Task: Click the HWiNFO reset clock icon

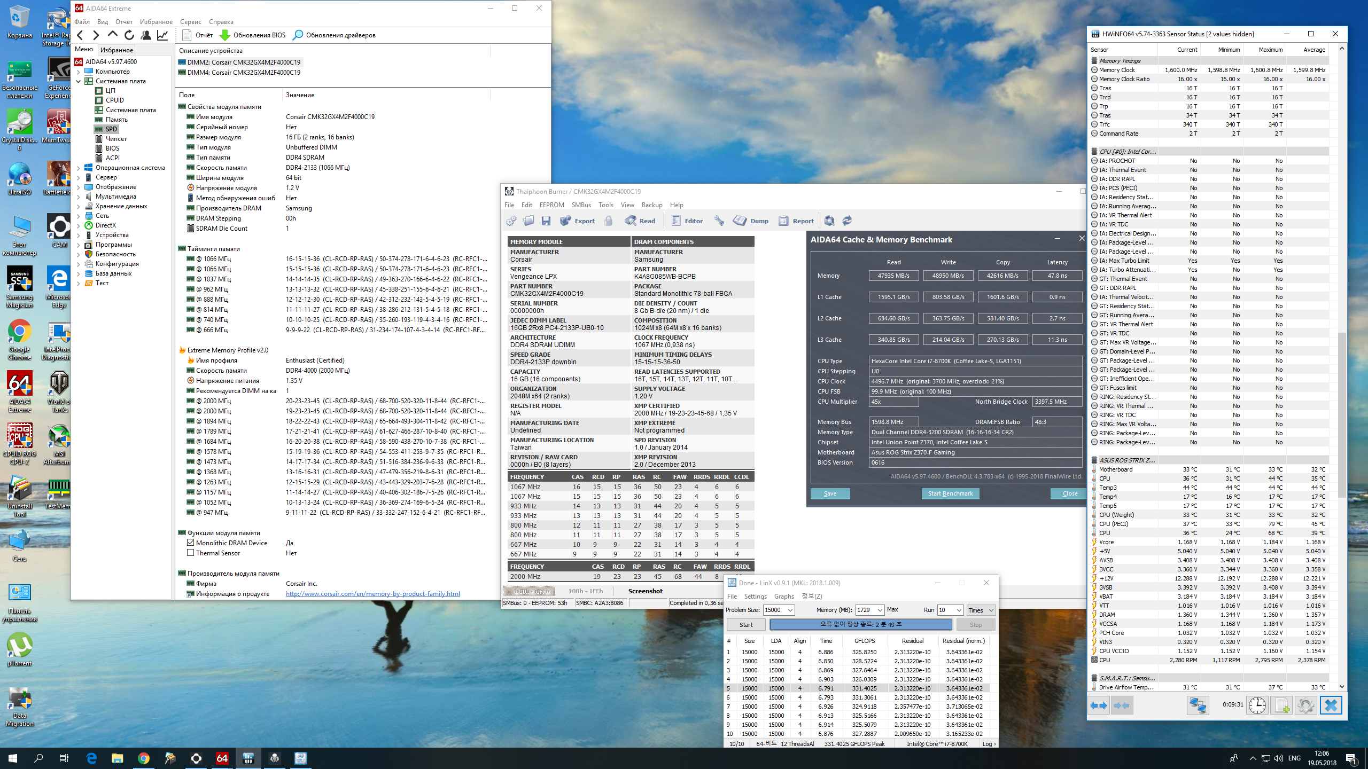Action: (1257, 705)
